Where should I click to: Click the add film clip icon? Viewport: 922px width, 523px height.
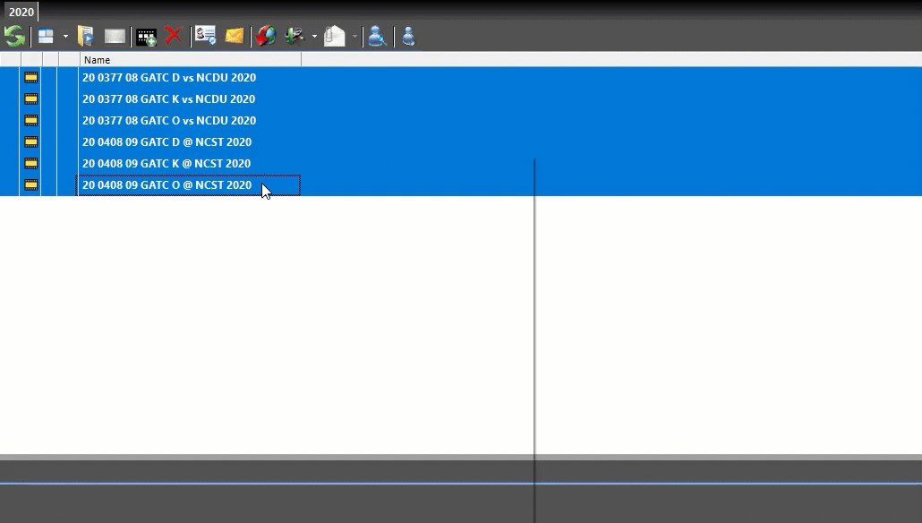[147, 37]
